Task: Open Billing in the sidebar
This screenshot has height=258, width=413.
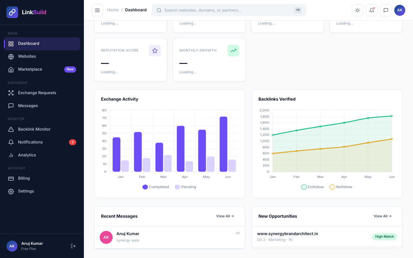Action: [x=42, y=178]
